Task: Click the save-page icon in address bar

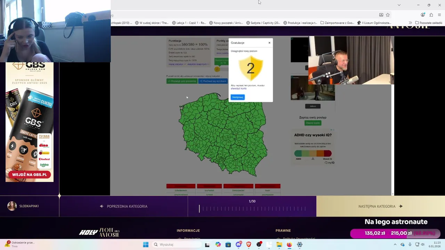Action: (381, 15)
